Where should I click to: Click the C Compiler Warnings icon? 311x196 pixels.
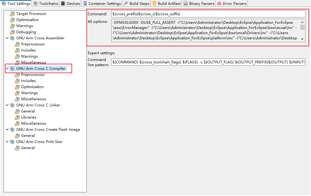tap(17, 93)
